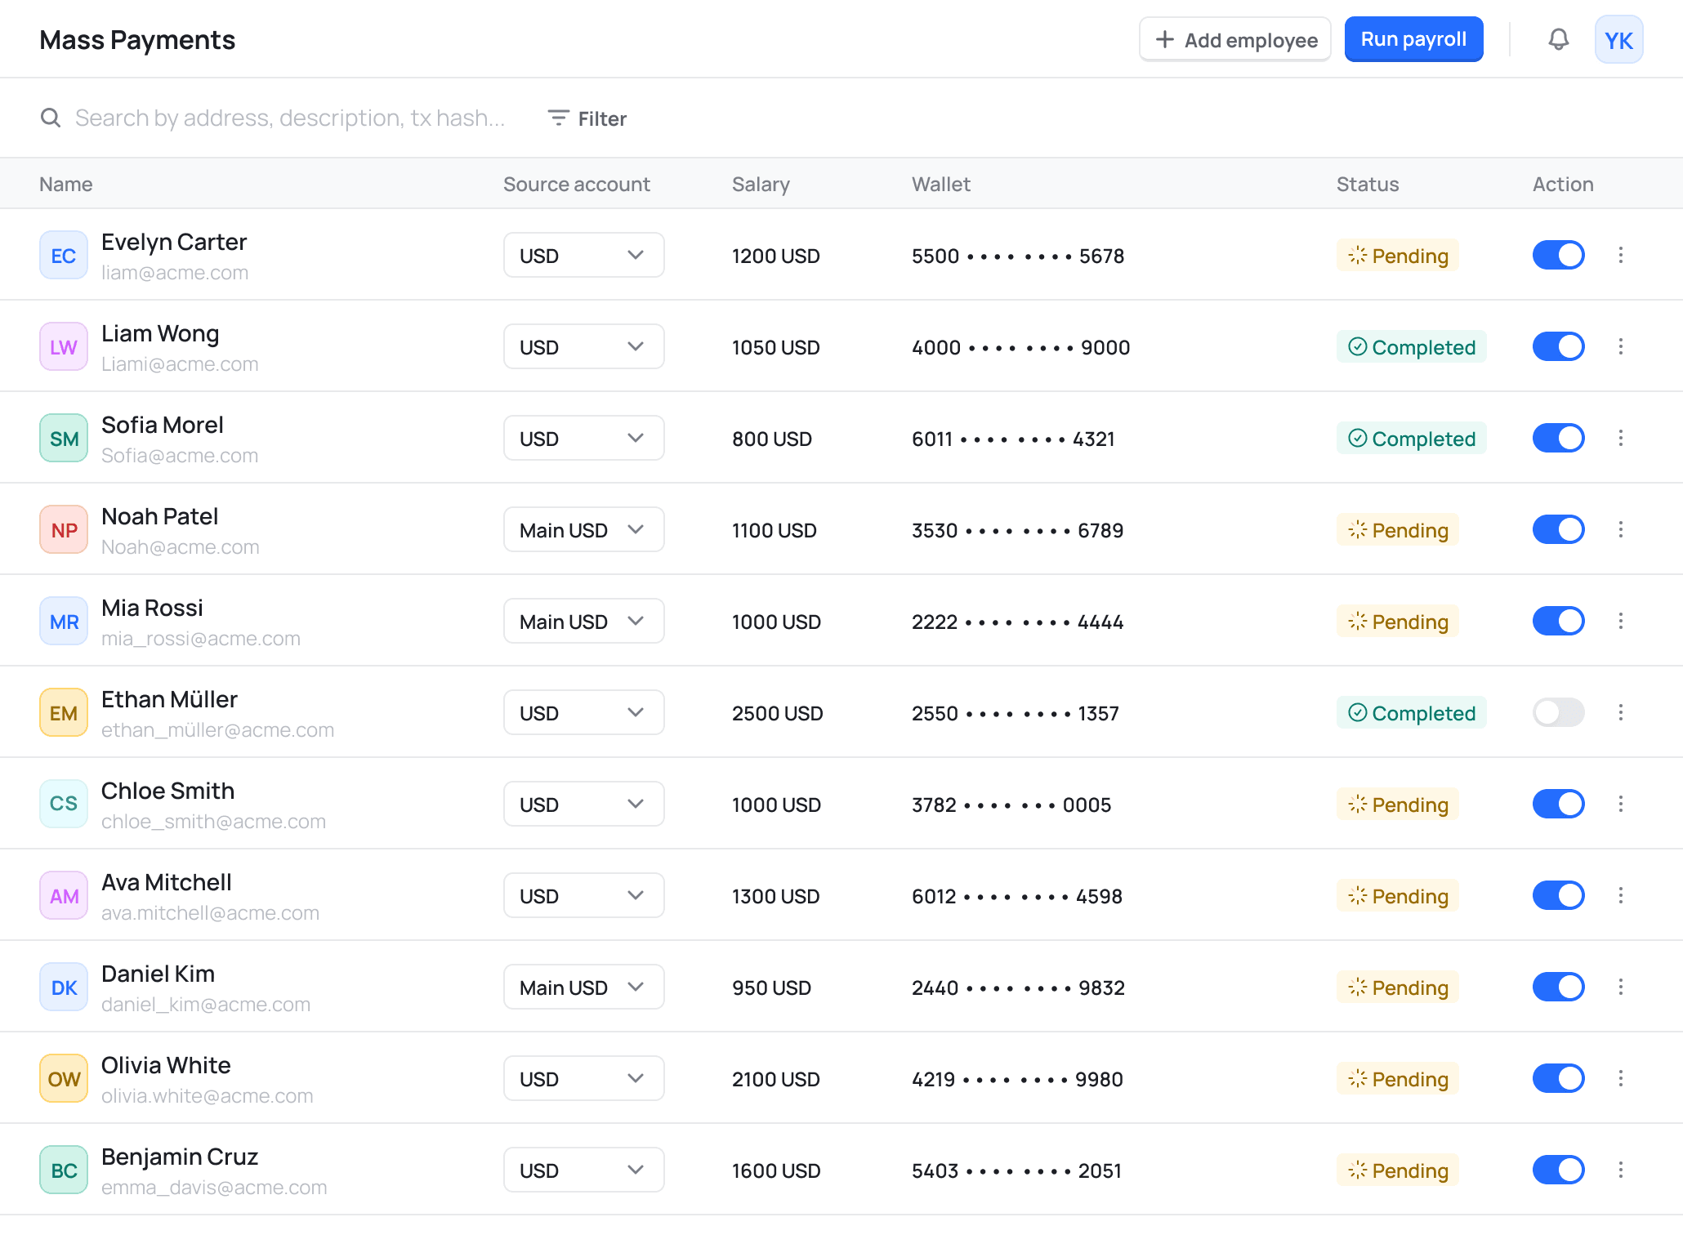Open Benjamin Cruz's USD account dropdown
The image size is (1683, 1235).
(x=583, y=1170)
